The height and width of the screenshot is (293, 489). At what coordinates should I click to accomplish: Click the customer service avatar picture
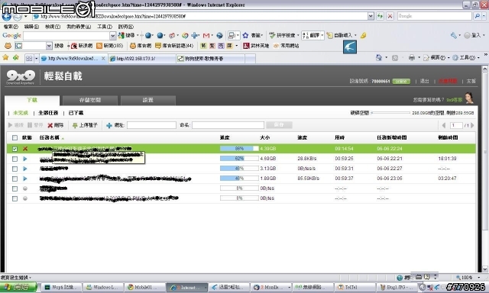tap(469, 98)
